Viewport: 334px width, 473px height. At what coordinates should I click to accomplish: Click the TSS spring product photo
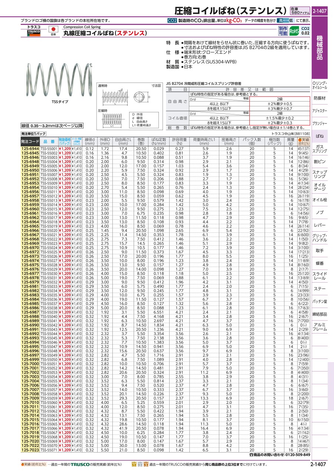coord(60,80)
